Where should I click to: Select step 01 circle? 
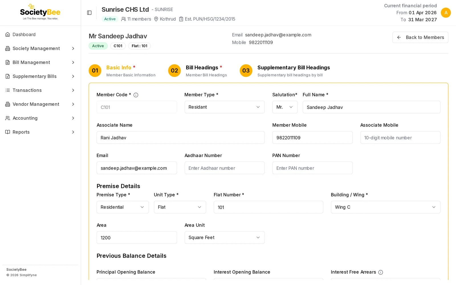coord(95,71)
